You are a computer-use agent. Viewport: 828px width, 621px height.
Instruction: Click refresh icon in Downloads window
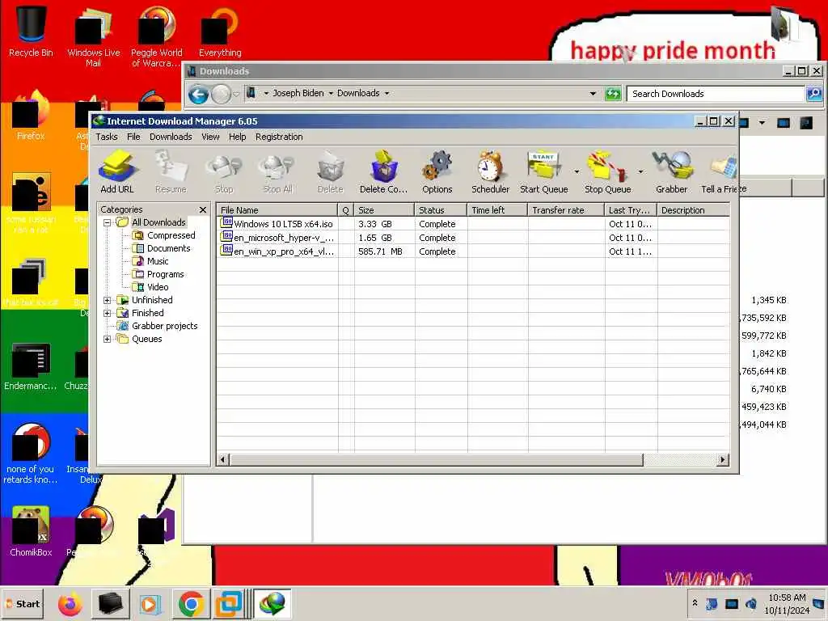point(613,94)
